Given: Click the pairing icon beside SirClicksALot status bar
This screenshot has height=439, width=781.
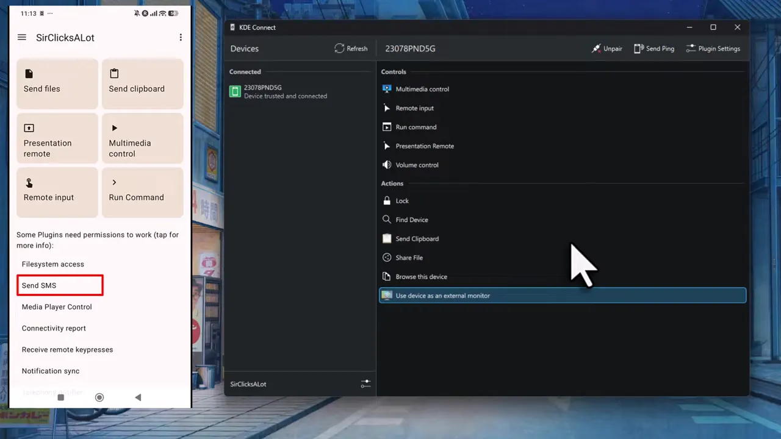Looking at the screenshot, I should 366,384.
